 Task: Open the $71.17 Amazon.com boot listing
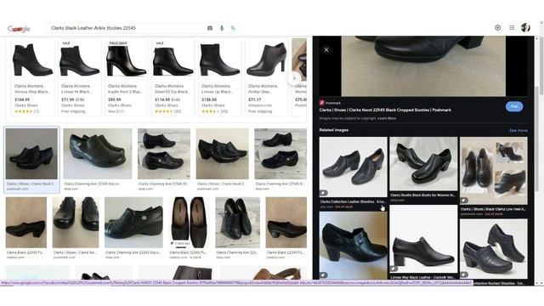click(266, 77)
